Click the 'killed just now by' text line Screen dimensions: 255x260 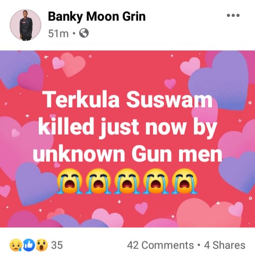pyautogui.click(x=127, y=127)
